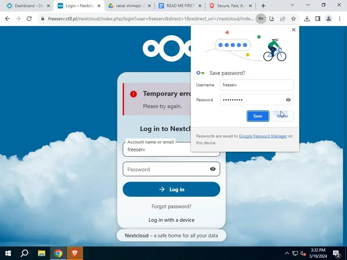
Task: Close the Login – Nextcloud tab
Action: click(x=99, y=6)
